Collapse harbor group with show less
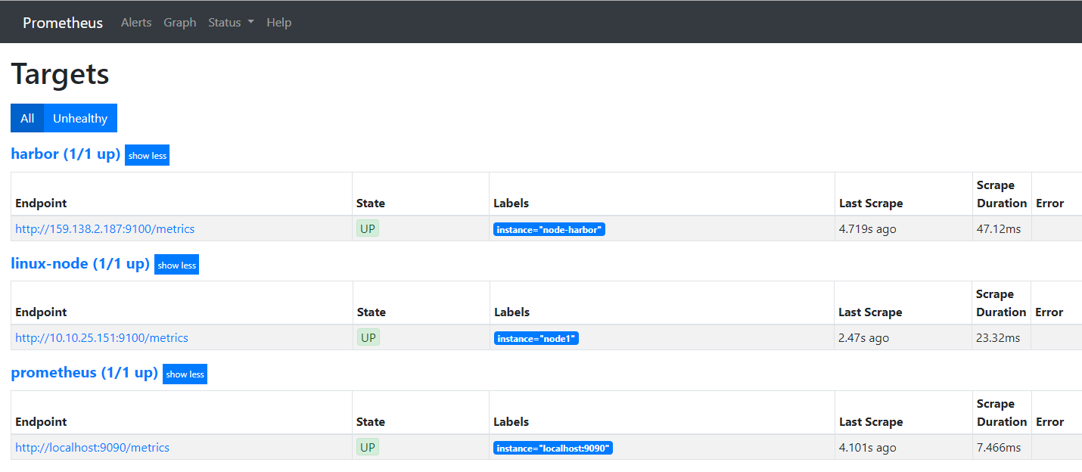Image resolution: width=1082 pixels, height=472 pixels. coord(148,155)
